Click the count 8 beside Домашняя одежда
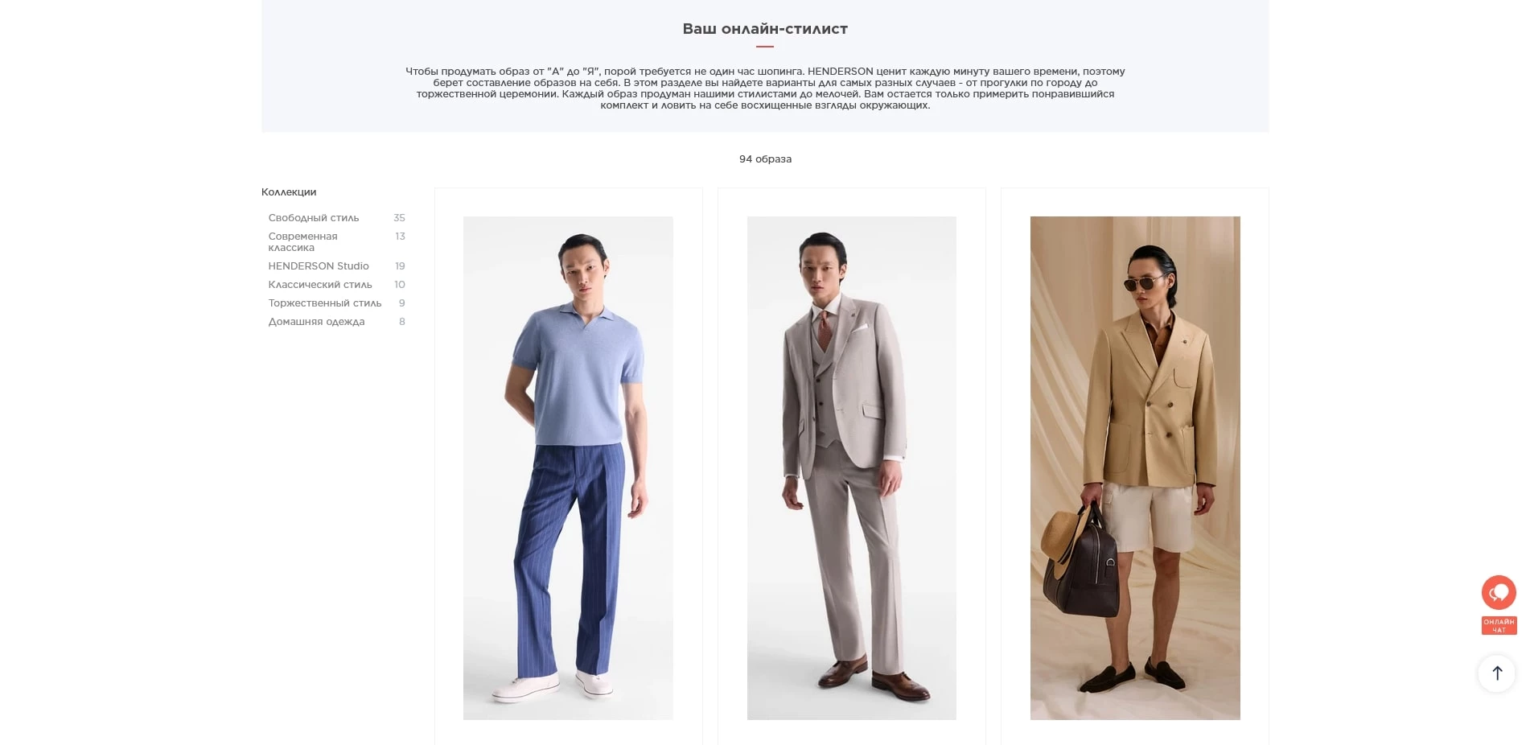 402,322
